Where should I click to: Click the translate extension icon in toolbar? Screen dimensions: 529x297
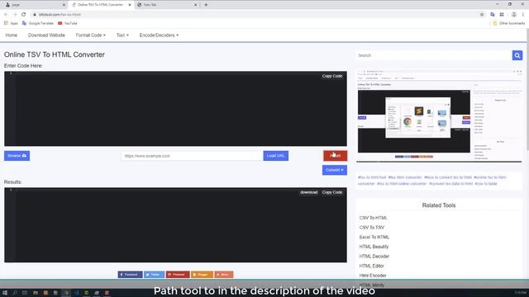tap(493, 15)
